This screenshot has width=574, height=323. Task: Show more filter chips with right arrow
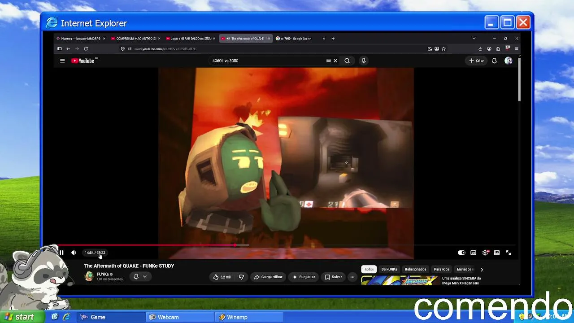(482, 270)
